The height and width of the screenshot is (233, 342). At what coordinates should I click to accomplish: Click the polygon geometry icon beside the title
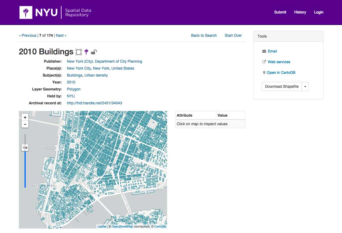coord(79,52)
